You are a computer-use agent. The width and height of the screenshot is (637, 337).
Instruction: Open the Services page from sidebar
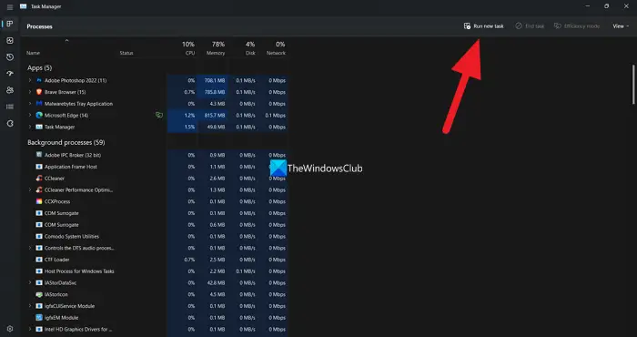point(10,124)
